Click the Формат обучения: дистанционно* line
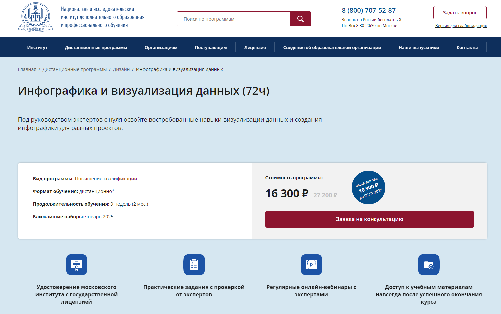Viewport: 501px width, 314px height. click(x=74, y=191)
